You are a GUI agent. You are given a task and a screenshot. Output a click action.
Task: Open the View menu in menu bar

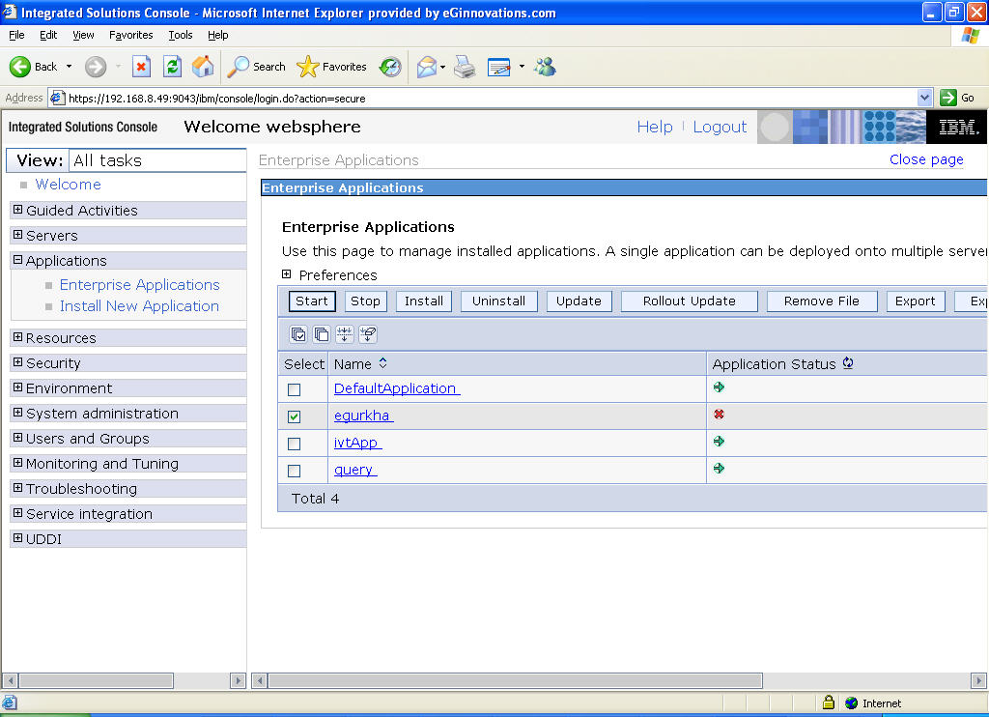point(83,35)
